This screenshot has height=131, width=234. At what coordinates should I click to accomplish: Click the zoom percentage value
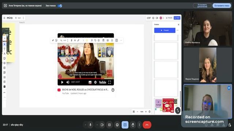[141, 112]
